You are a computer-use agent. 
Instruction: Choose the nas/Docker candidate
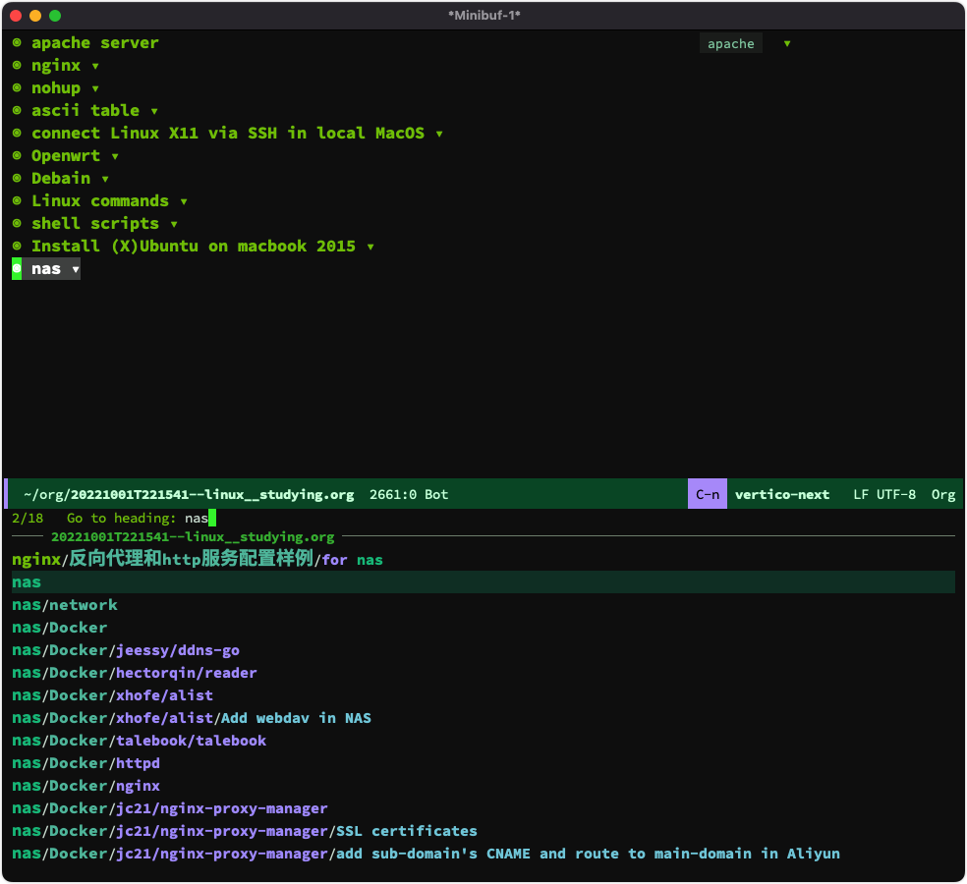(x=60, y=628)
